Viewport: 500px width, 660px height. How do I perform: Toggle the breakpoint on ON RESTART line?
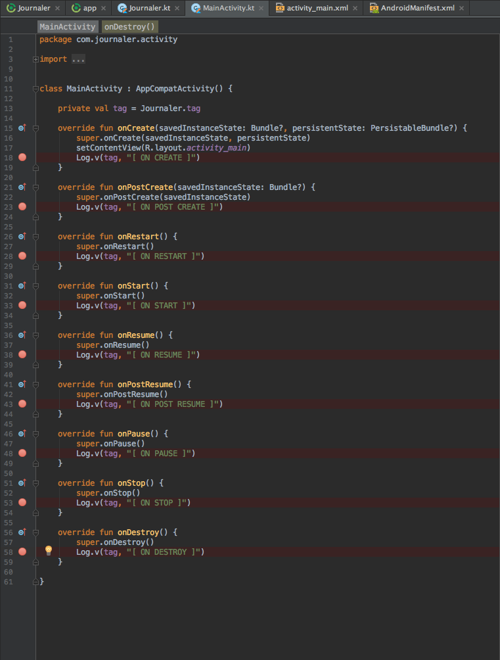22,256
